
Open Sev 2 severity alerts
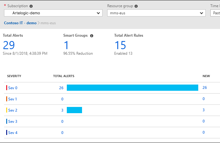[13, 110]
